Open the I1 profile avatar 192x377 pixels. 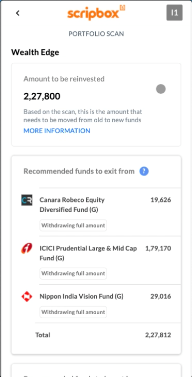pos(175,12)
